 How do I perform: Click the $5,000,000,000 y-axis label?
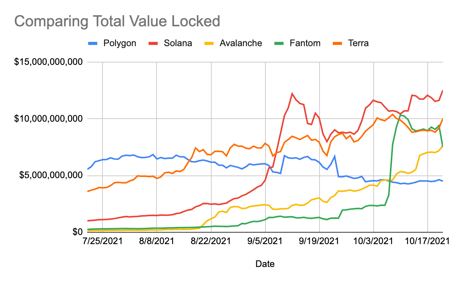tap(52, 175)
